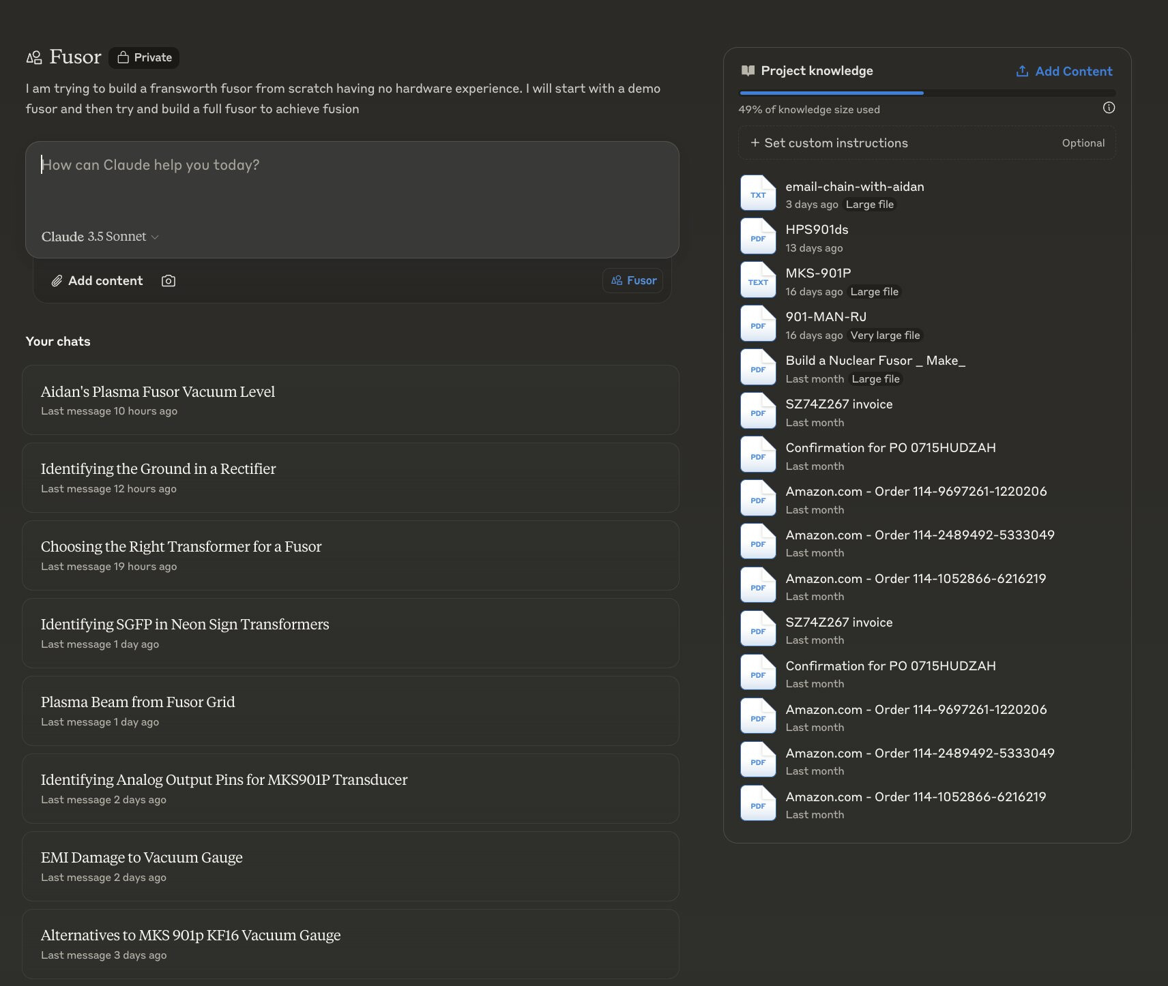Open the email-chain-with-aidan TXT file icon
The width and height of the screenshot is (1168, 986).
pos(758,194)
